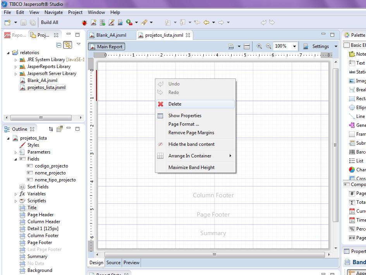Image resolution: width=366 pixels, height=275 pixels.
Task: Select the List element in the Palette
Action: coord(356,161)
